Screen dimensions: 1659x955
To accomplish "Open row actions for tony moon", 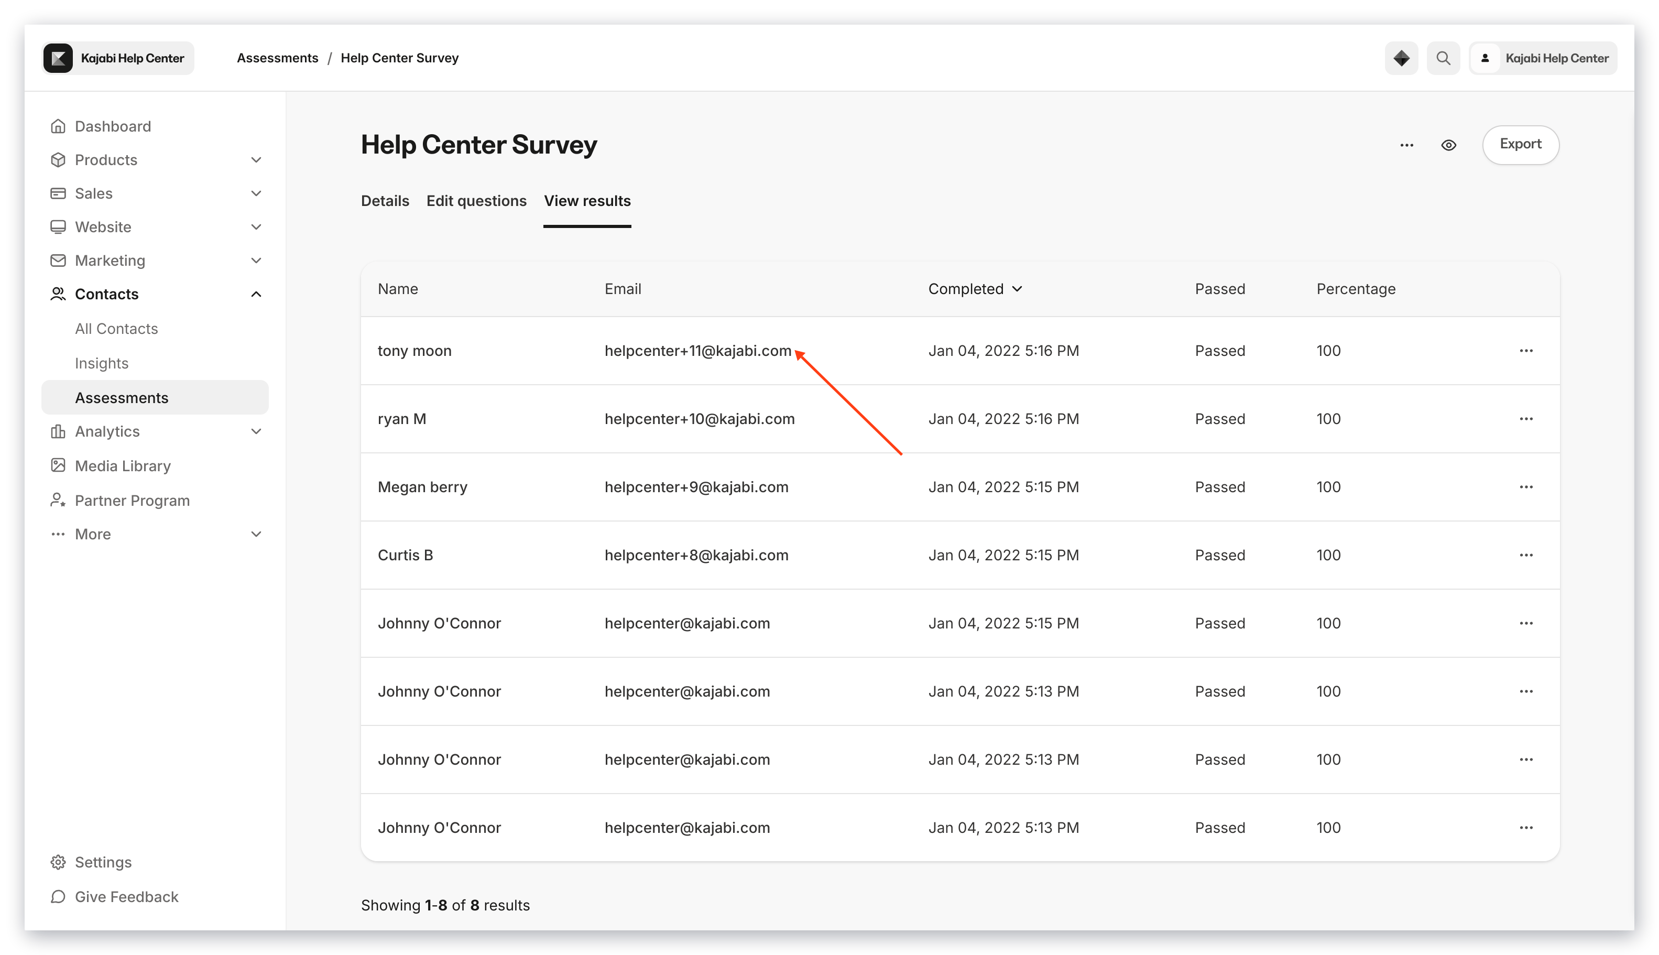I will [1525, 350].
